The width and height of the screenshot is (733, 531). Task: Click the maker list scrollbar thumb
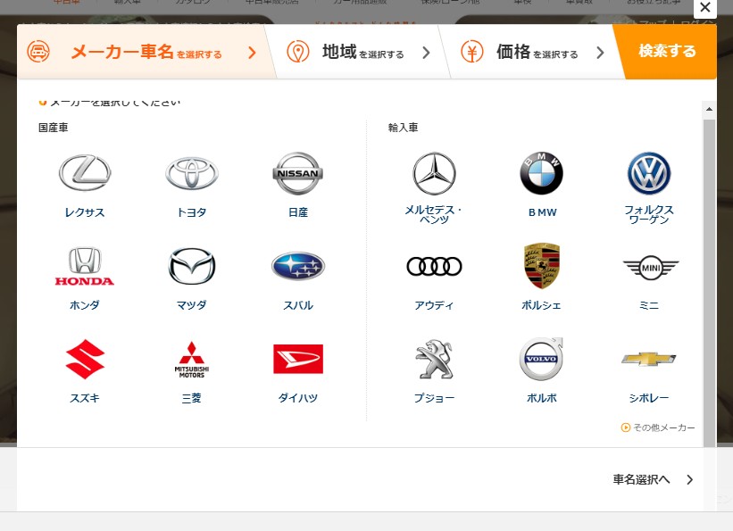tap(709, 283)
